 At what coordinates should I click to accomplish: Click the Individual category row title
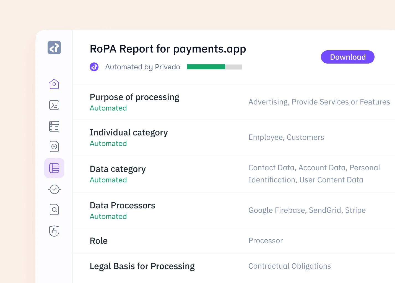pos(129,133)
